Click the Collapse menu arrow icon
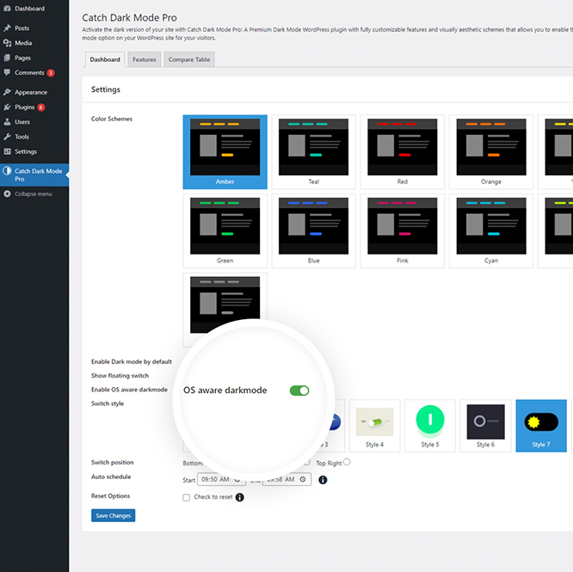Image resolution: width=573 pixels, height=572 pixels. coord(7,194)
